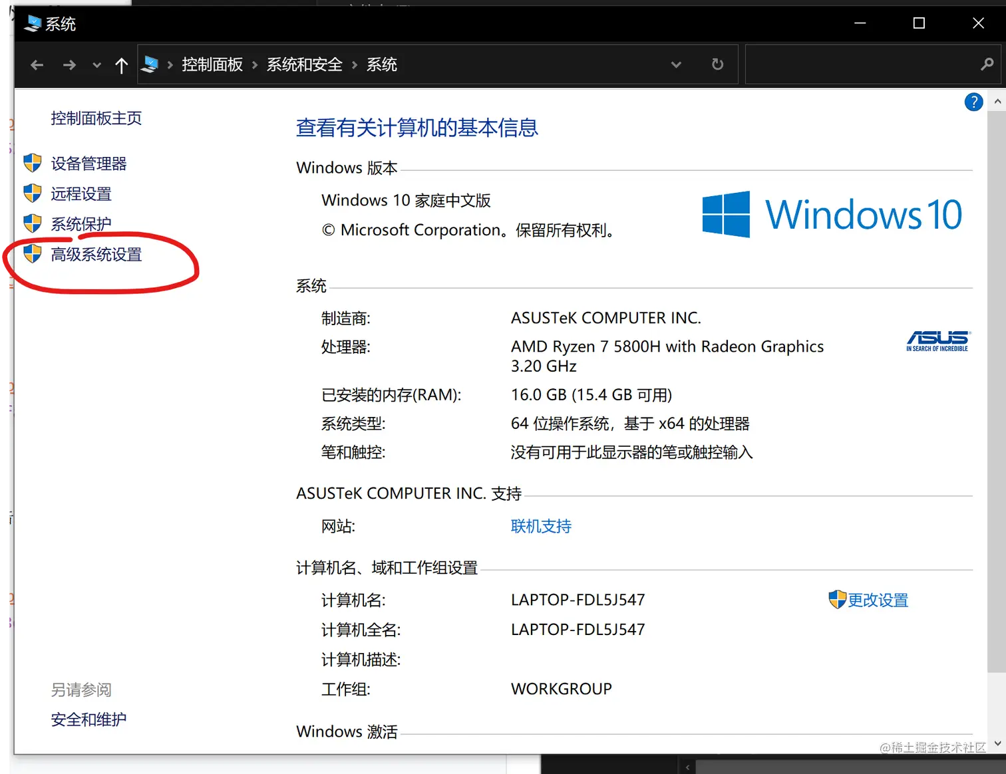Close the 系统 window
1006x774 pixels.
pyautogui.click(x=978, y=23)
